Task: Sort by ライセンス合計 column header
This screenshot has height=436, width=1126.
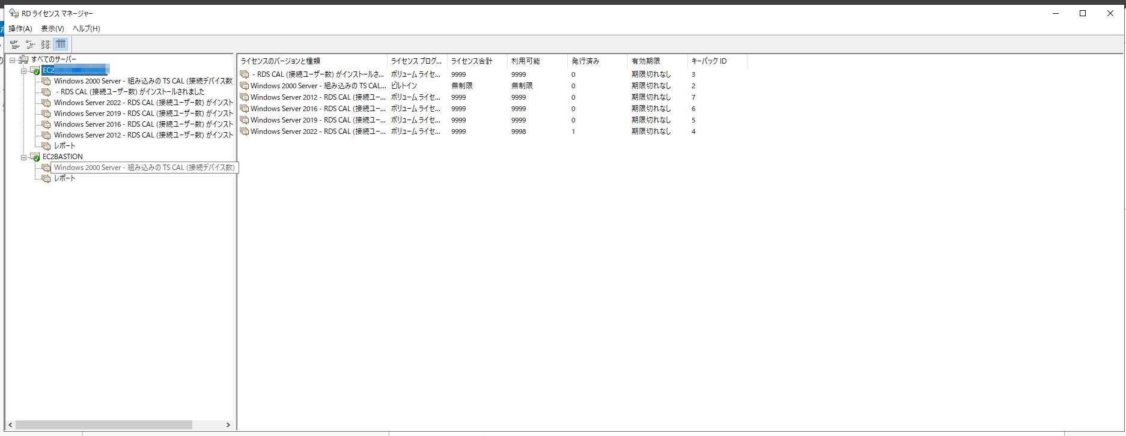Action: tap(478, 61)
